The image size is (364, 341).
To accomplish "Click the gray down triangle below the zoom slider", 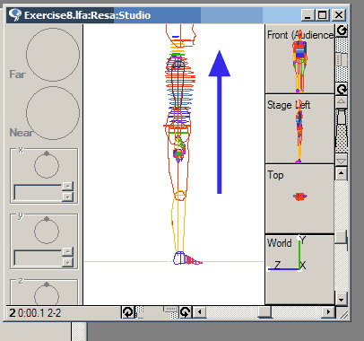I will coord(342,161).
